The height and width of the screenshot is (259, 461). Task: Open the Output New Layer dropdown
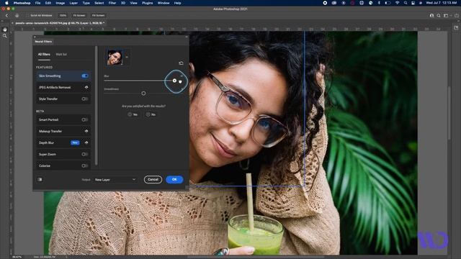115,179
